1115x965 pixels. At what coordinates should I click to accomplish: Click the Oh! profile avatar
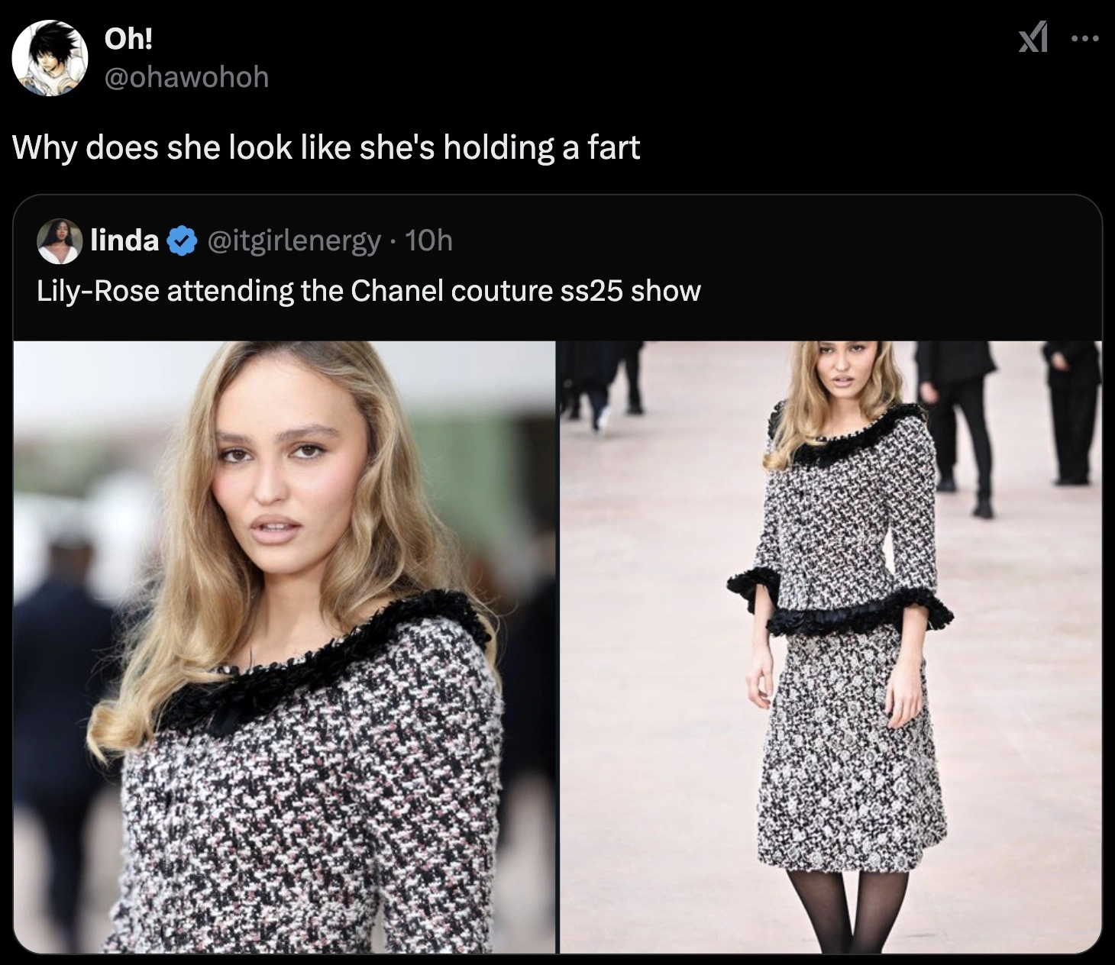[x=51, y=57]
